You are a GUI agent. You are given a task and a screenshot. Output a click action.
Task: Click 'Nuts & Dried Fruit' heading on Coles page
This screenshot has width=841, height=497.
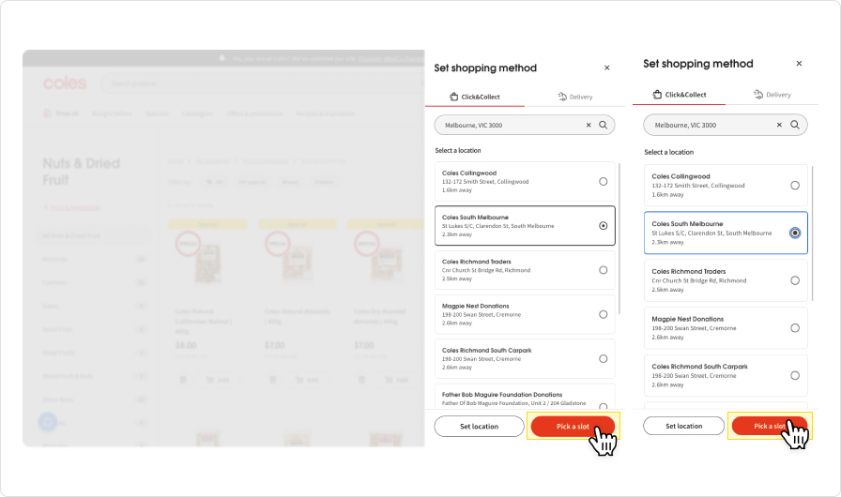[x=81, y=172]
